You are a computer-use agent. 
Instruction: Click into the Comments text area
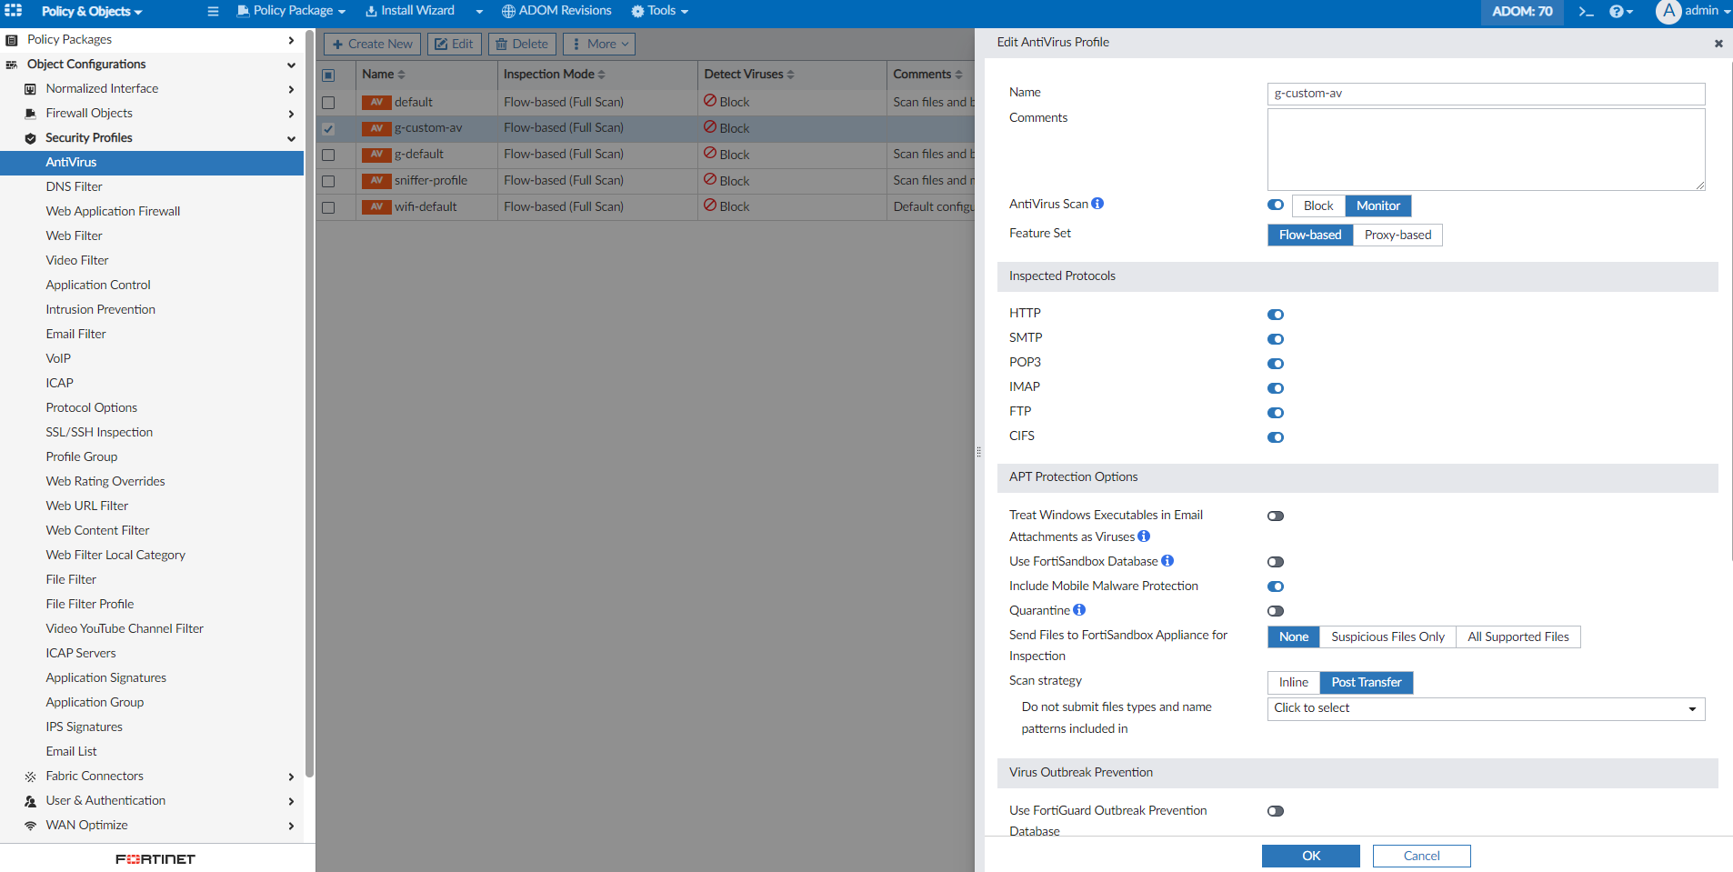(1486, 150)
